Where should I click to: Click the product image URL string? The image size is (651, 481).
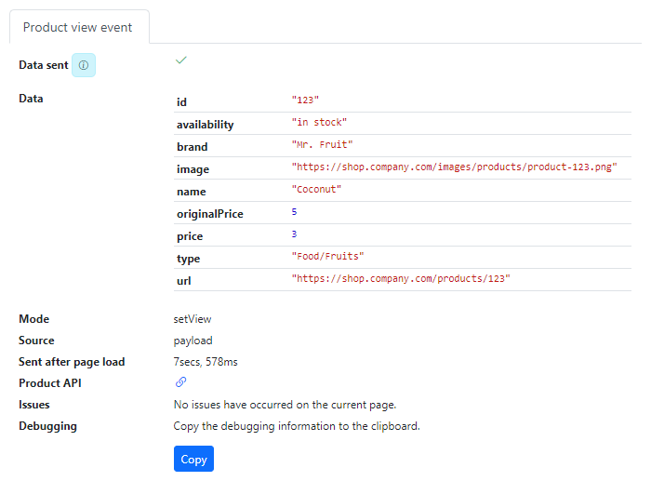pos(454,167)
